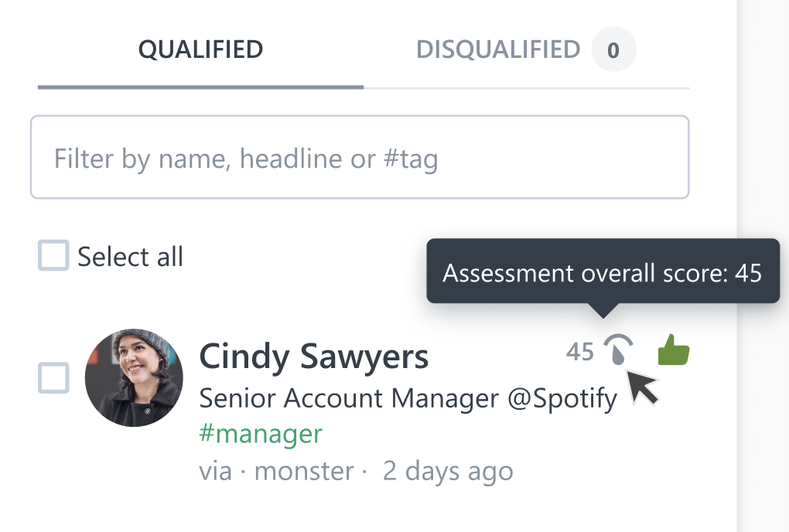Screen dimensions: 789x532
Task: Switch to the DISQUALIFIED tab
Action: pos(498,49)
